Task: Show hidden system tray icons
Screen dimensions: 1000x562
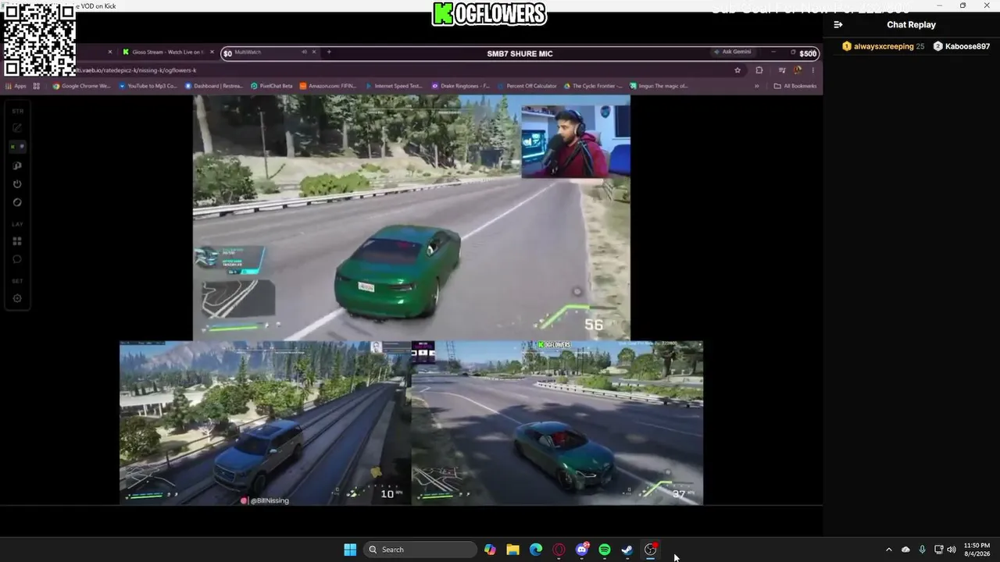Action: pos(888,550)
